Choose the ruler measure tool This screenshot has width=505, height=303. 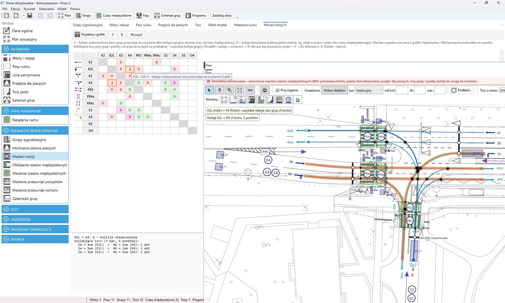(x=250, y=90)
